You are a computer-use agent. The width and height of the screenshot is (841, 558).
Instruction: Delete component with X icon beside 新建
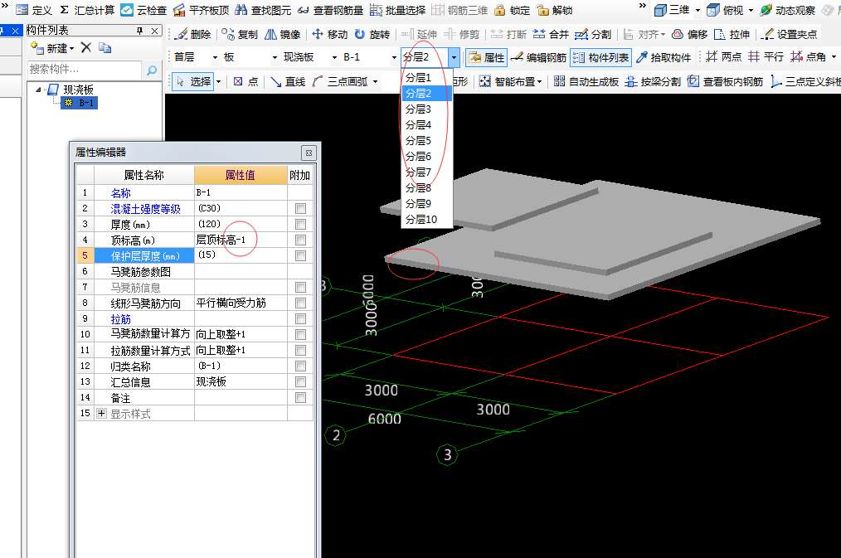85,48
